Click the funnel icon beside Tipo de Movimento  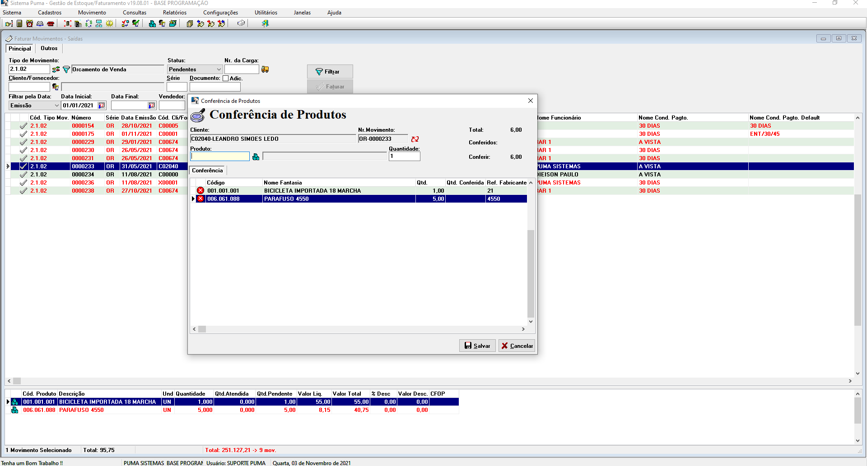pos(66,69)
